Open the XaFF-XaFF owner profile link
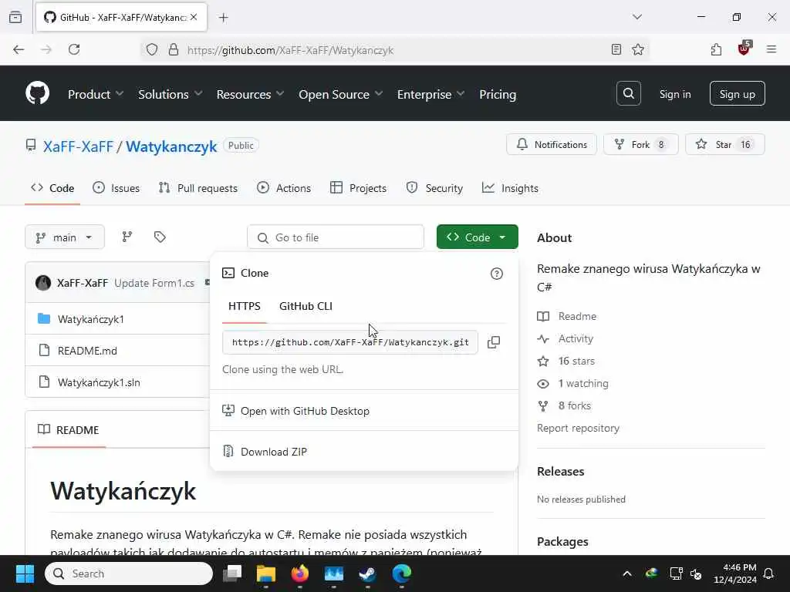Screen dimensions: 790x592 [x=78, y=146]
